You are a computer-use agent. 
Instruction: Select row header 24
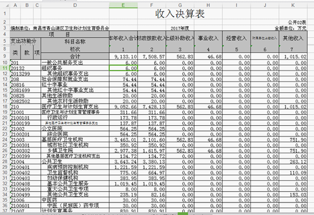5,139
